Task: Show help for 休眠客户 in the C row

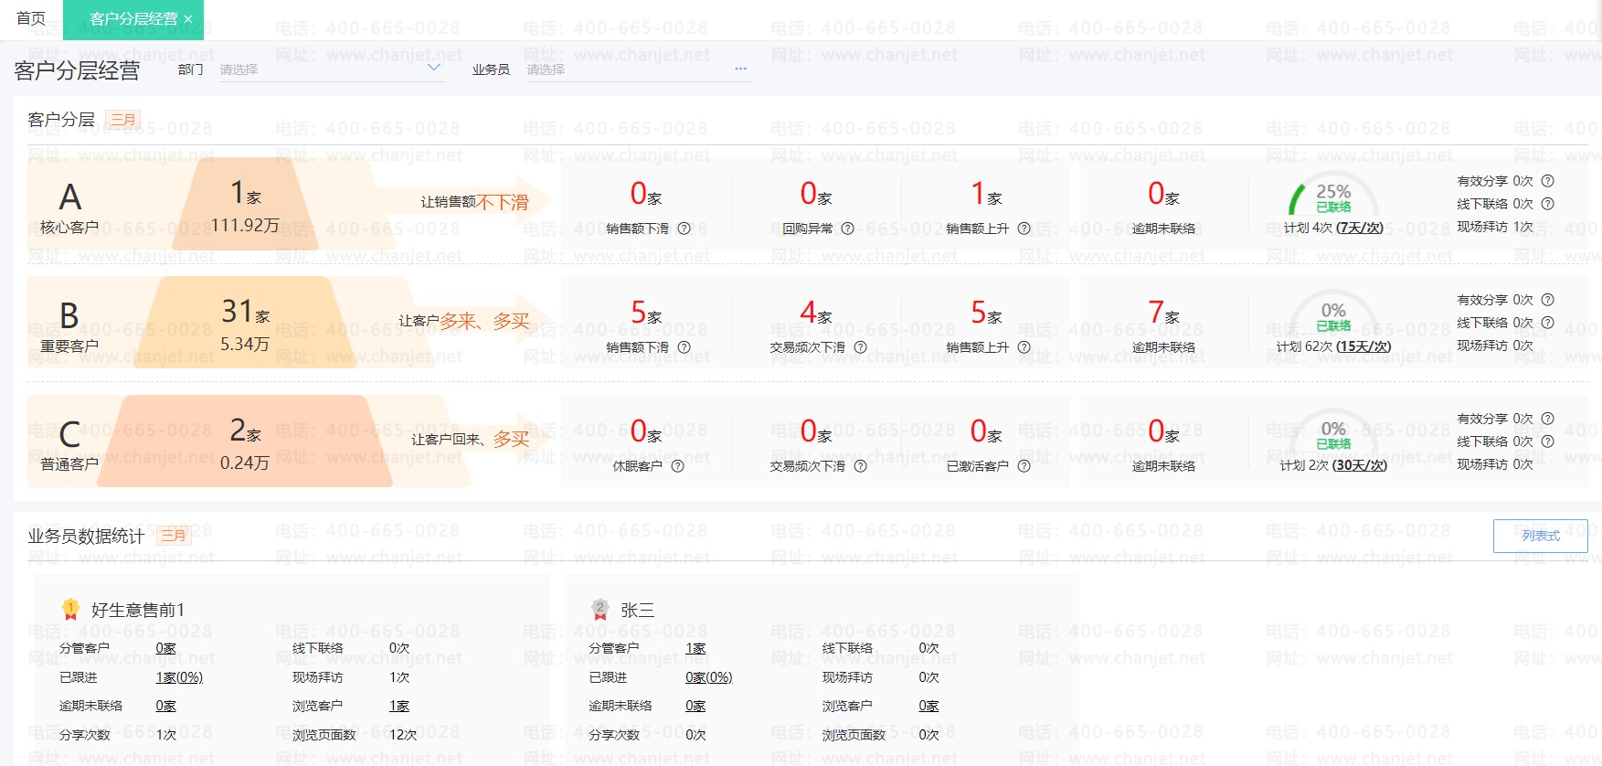Action: pyautogui.click(x=677, y=466)
